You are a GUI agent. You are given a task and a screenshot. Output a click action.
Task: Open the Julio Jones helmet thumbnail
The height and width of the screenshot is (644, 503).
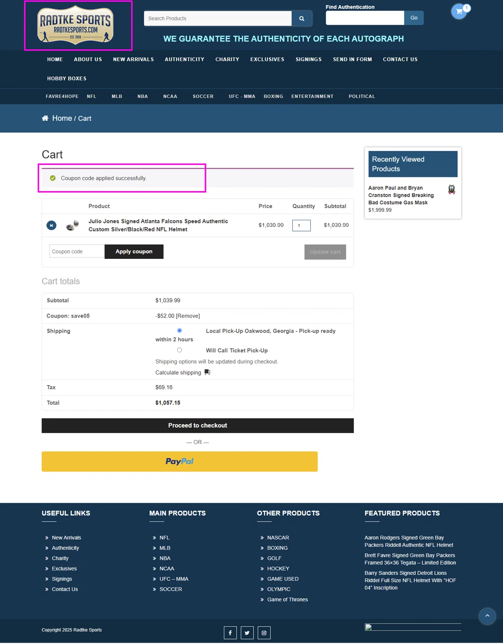coord(73,225)
